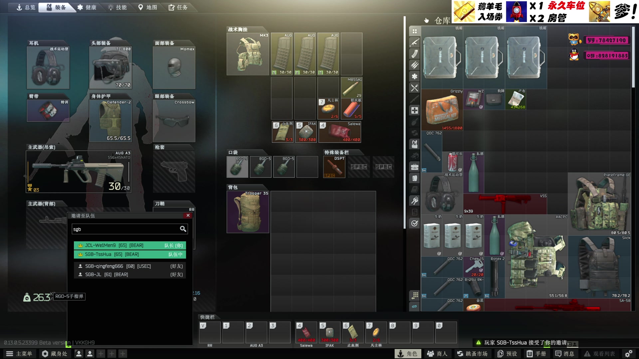Click the invite player search field

[x=126, y=229]
